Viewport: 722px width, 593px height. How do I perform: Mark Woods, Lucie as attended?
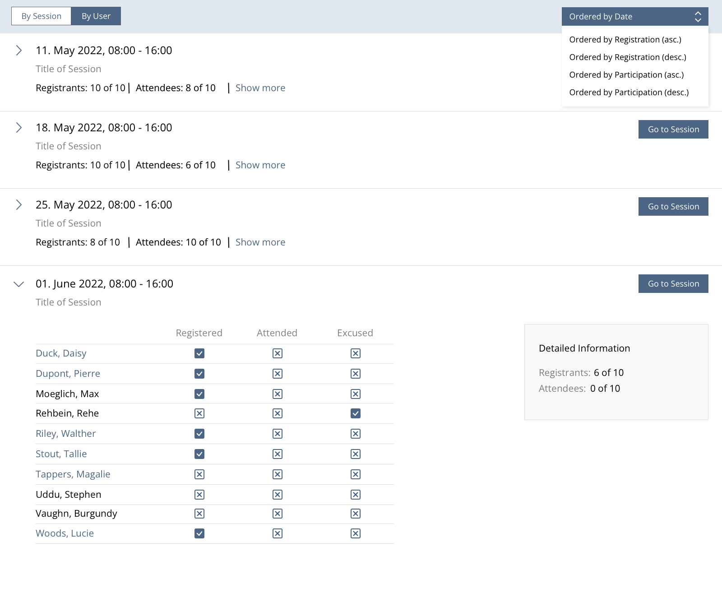pos(278,533)
